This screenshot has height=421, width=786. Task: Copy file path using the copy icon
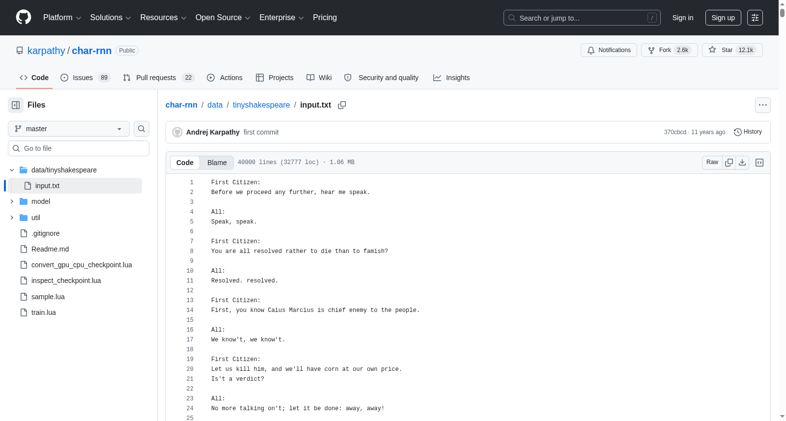click(342, 105)
